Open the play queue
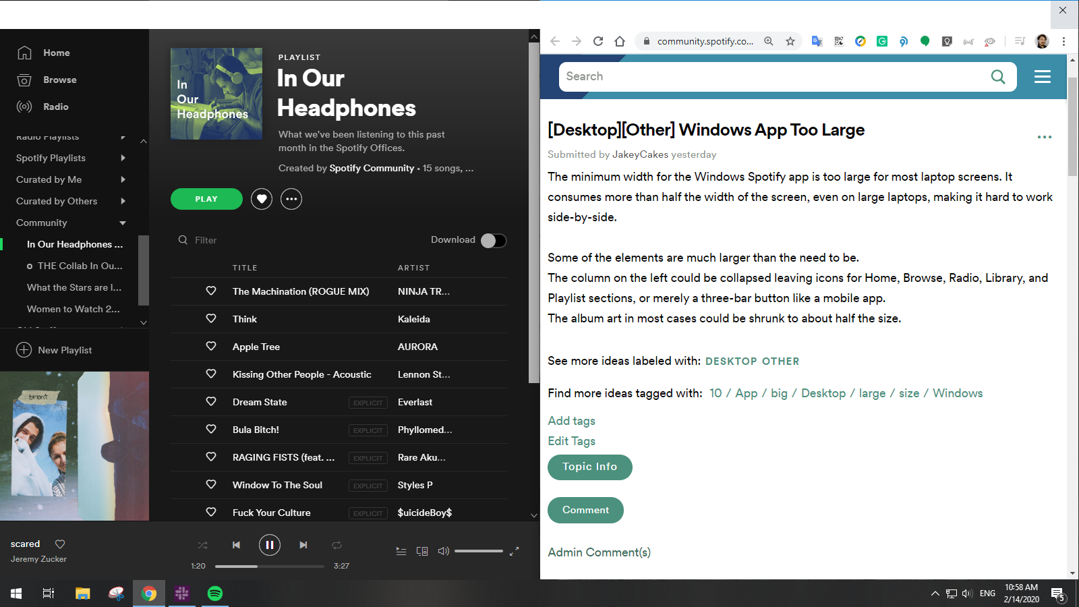Viewport: 1079px width, 607px height. 401,551
